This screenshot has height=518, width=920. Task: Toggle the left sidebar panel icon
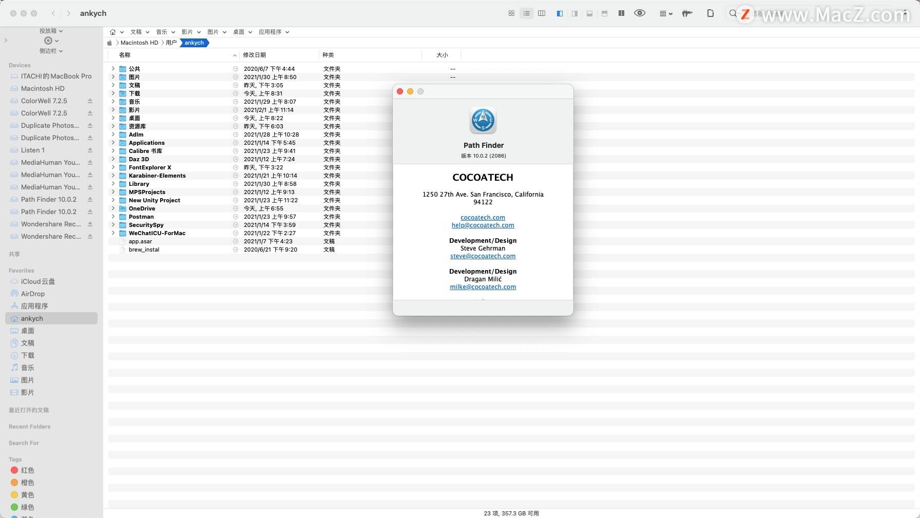coord(560,13)
